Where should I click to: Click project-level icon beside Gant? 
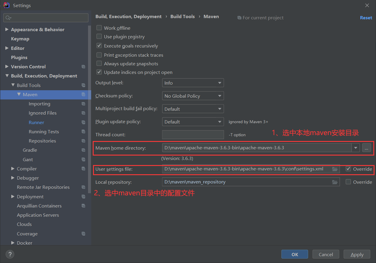tap(83, 159)
